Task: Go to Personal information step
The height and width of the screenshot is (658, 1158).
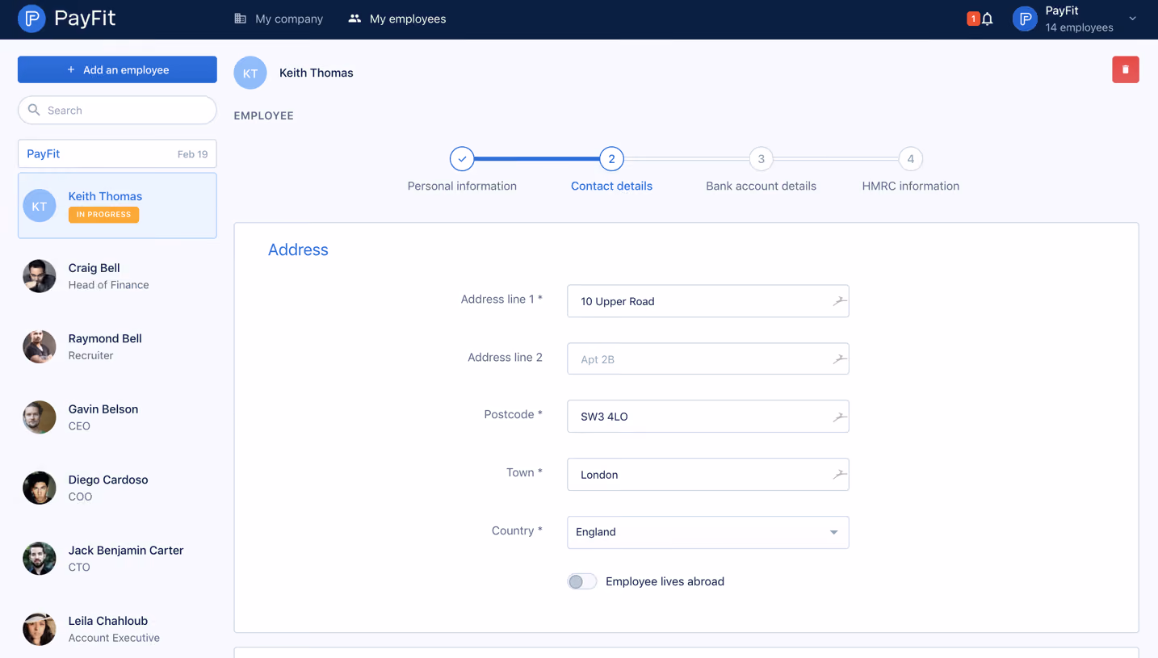Action: coord(462,170)
